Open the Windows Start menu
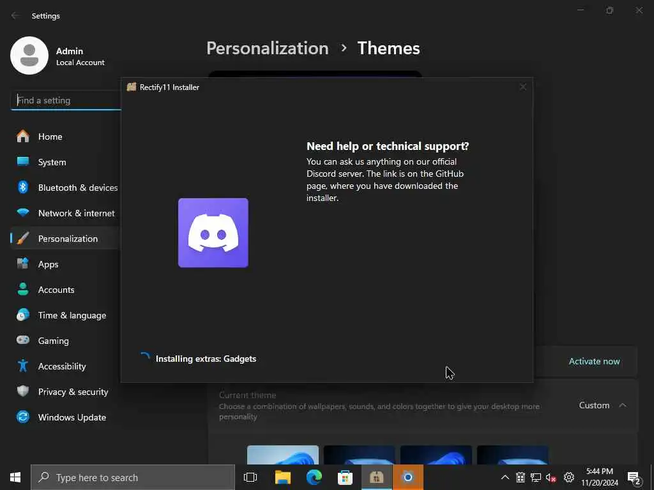This screenshot has width=654, height=490. pos(15,477)
